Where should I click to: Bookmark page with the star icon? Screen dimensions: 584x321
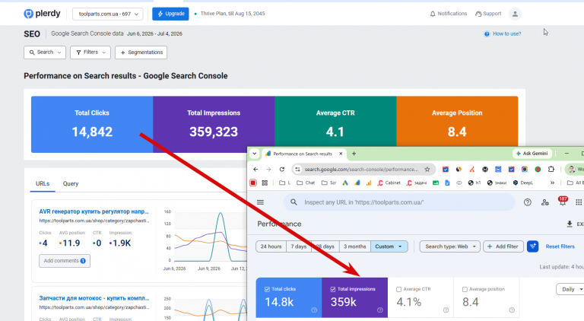[427, 170]
